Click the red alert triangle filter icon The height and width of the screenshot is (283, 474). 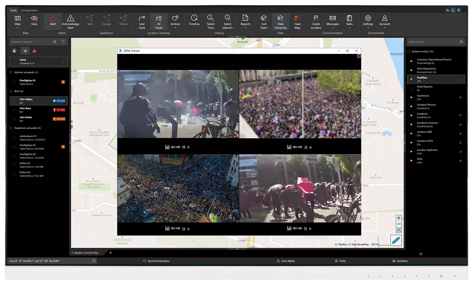click(x=34, y=50)
